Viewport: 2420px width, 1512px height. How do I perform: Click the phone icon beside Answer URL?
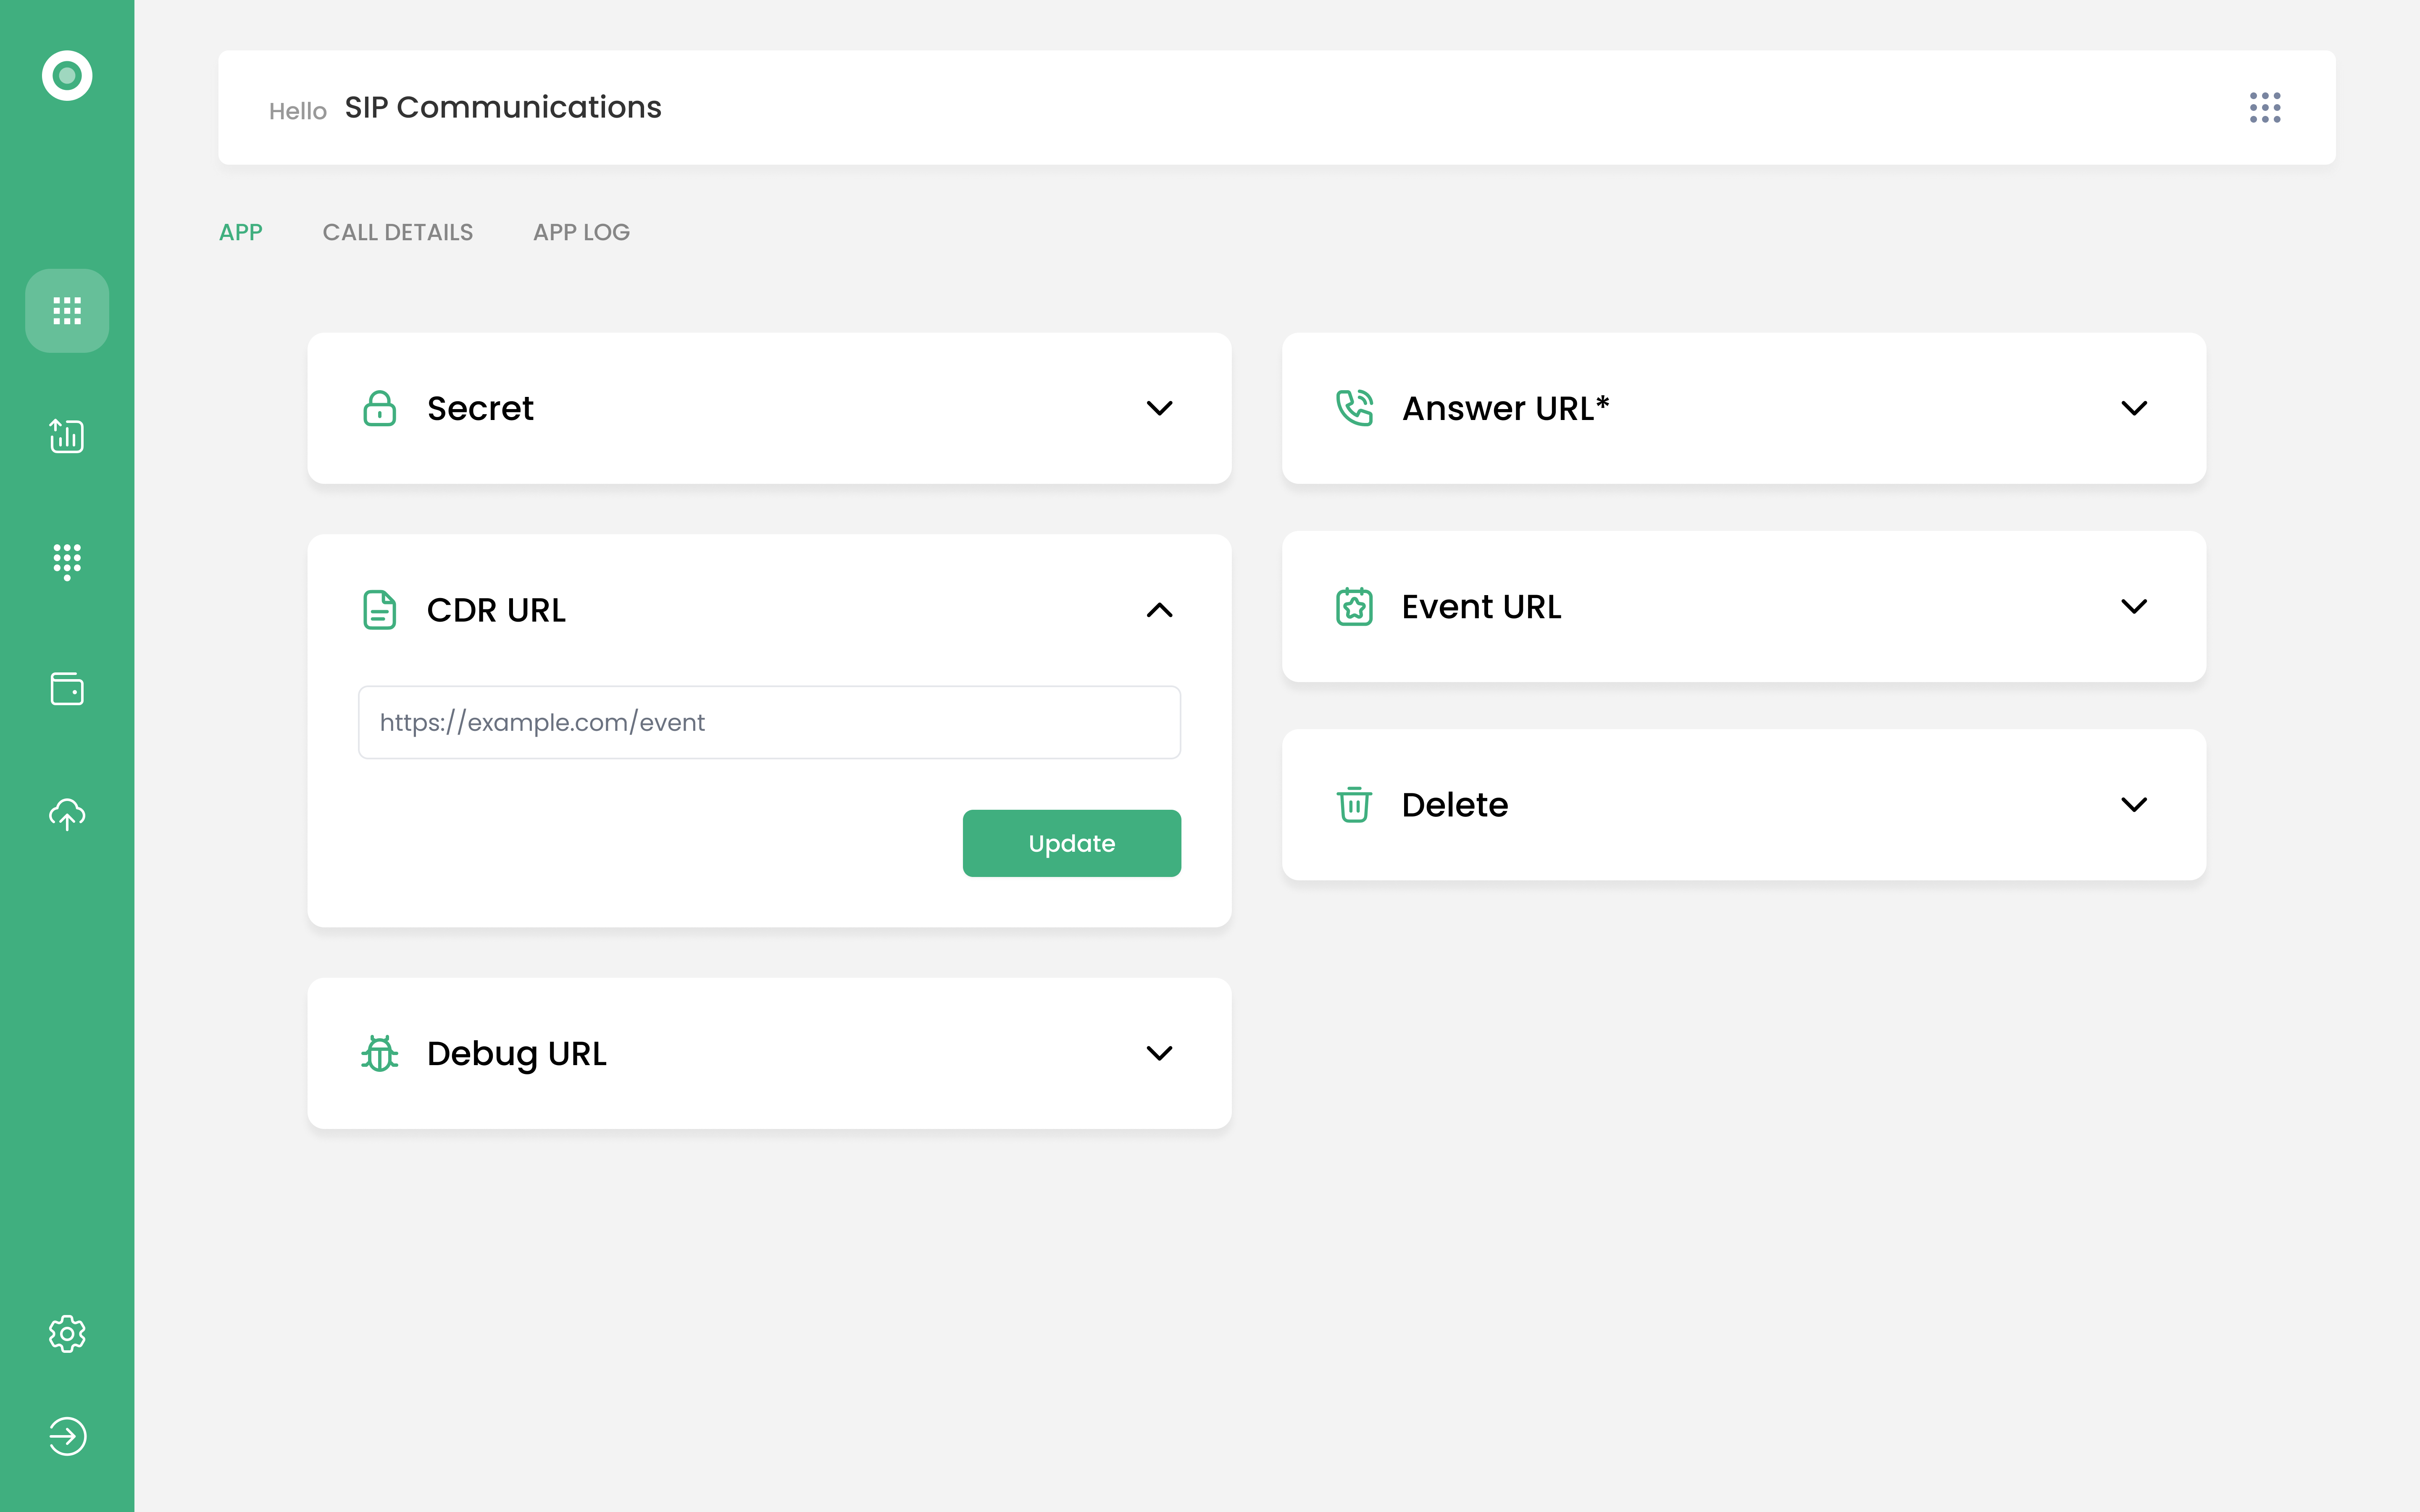click(1355, 408)
